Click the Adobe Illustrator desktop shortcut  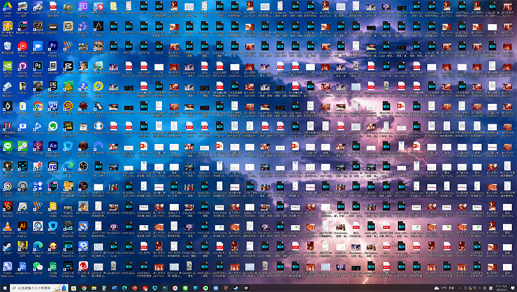coord(23,228)
